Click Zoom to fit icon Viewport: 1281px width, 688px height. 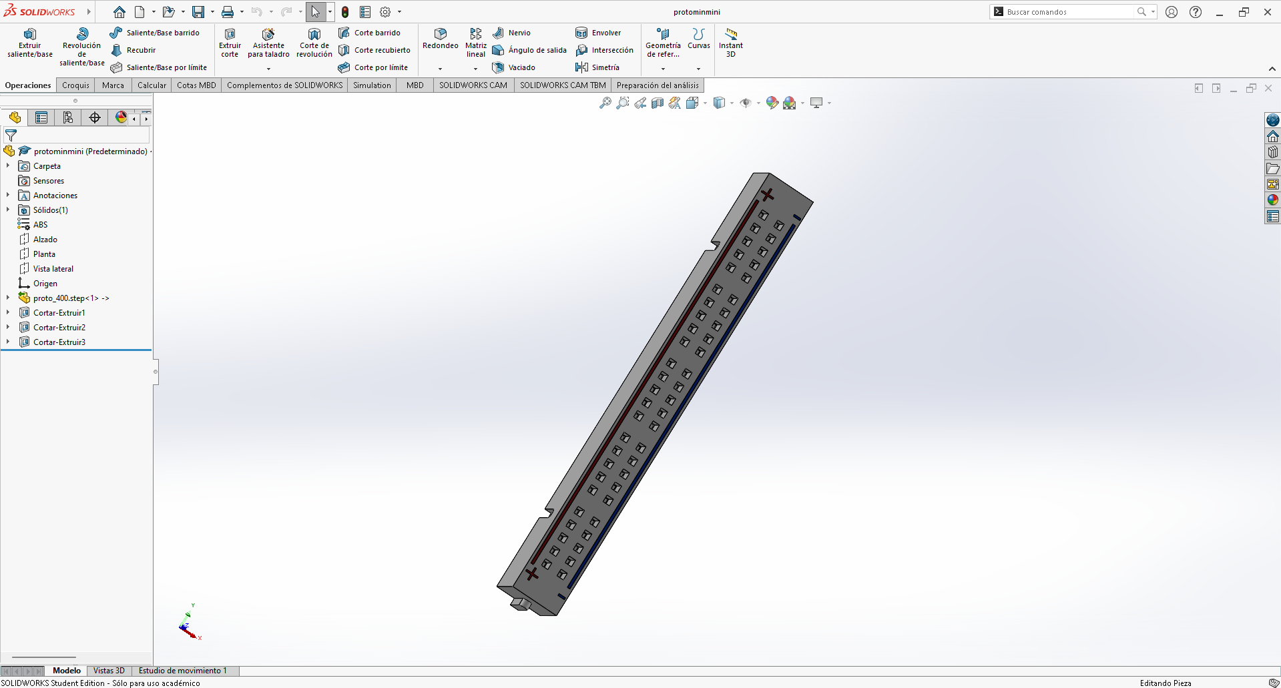click(x=605, y=103)
